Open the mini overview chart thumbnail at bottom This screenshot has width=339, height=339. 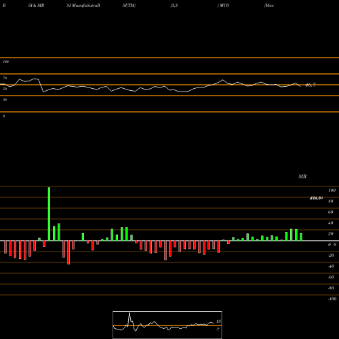tap(167, 325)
